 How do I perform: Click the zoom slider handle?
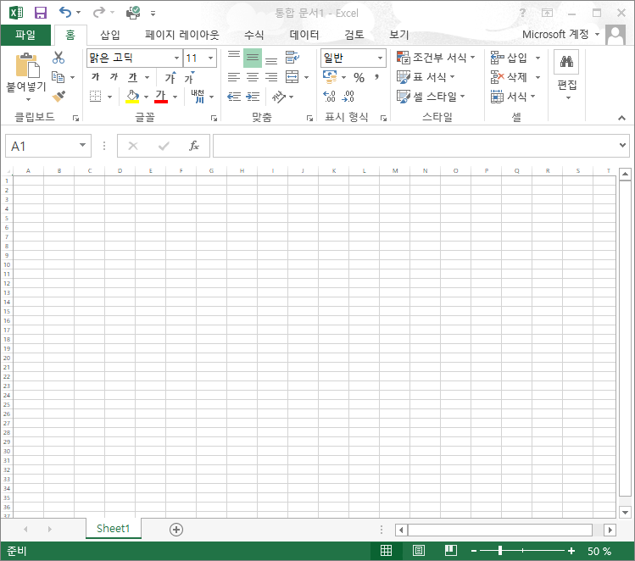[500, 551]
